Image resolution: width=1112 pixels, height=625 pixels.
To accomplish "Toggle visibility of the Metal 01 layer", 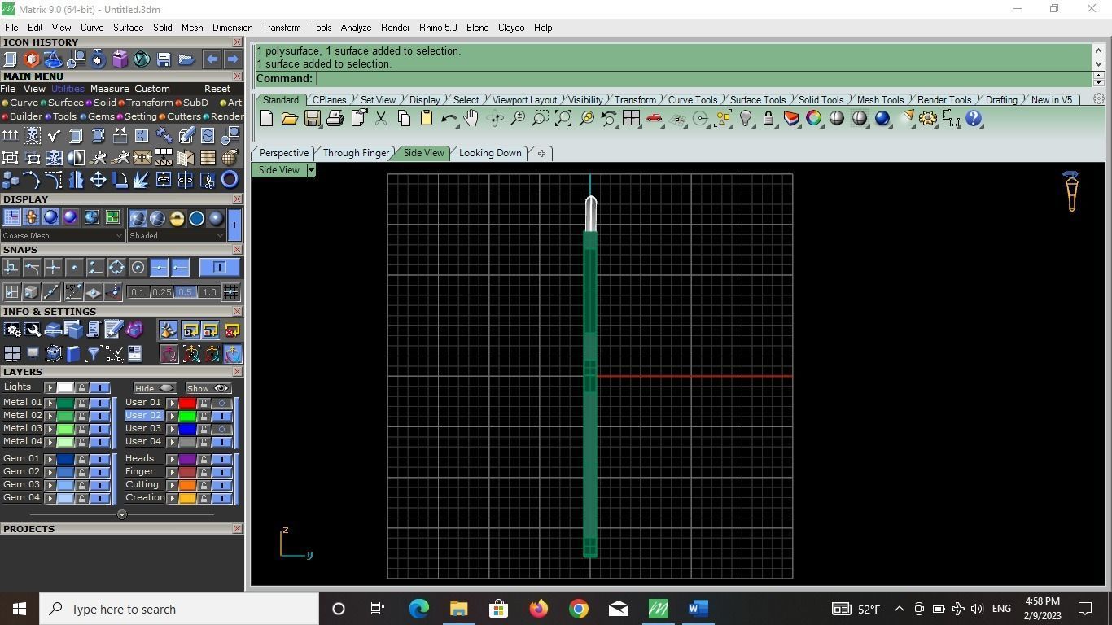I will 100,403.
